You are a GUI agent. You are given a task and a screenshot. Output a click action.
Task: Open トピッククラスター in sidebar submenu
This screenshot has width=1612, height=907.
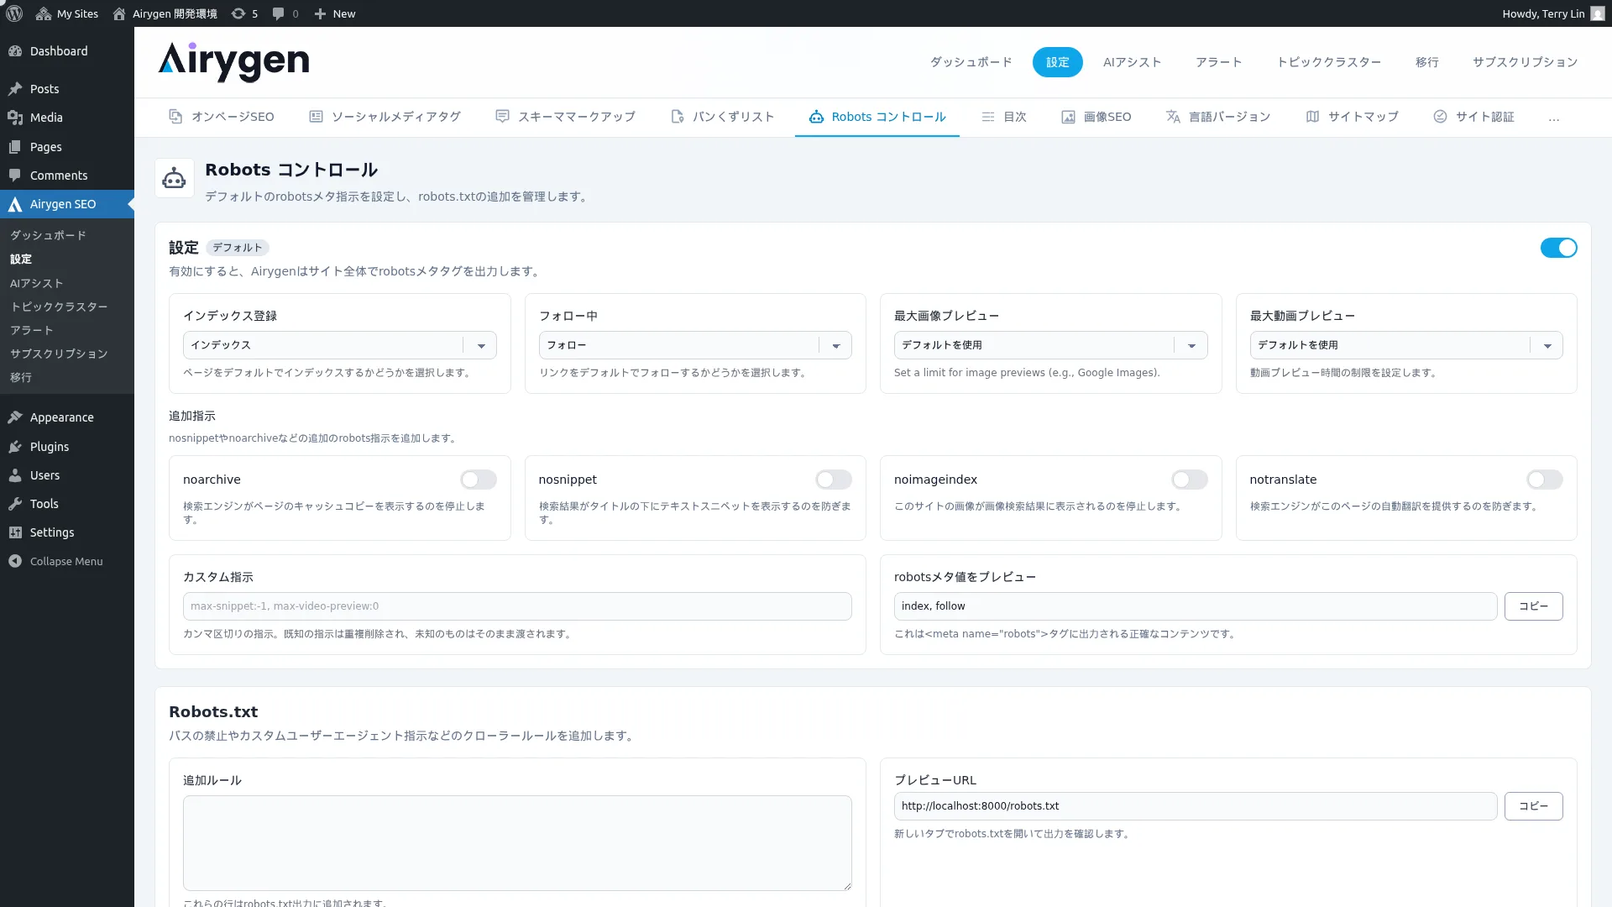pos(59,307)
